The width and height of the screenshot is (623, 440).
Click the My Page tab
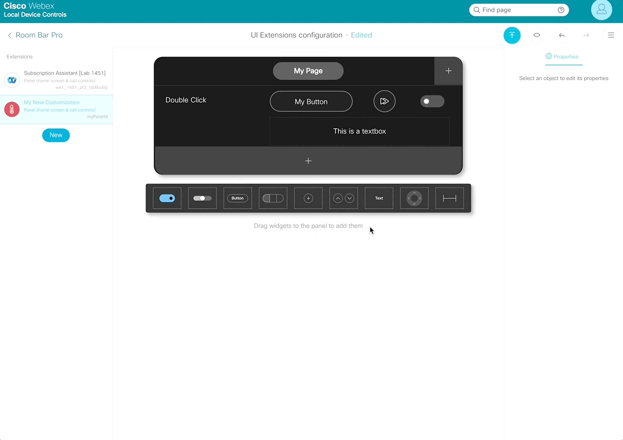coord(308,71)
